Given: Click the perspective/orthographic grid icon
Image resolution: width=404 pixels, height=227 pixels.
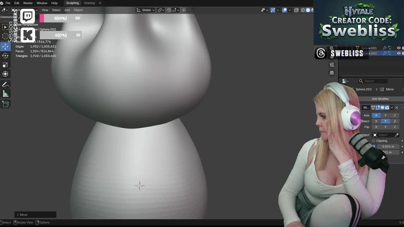Looking at the screenshot, I should (x=332, y=73).
